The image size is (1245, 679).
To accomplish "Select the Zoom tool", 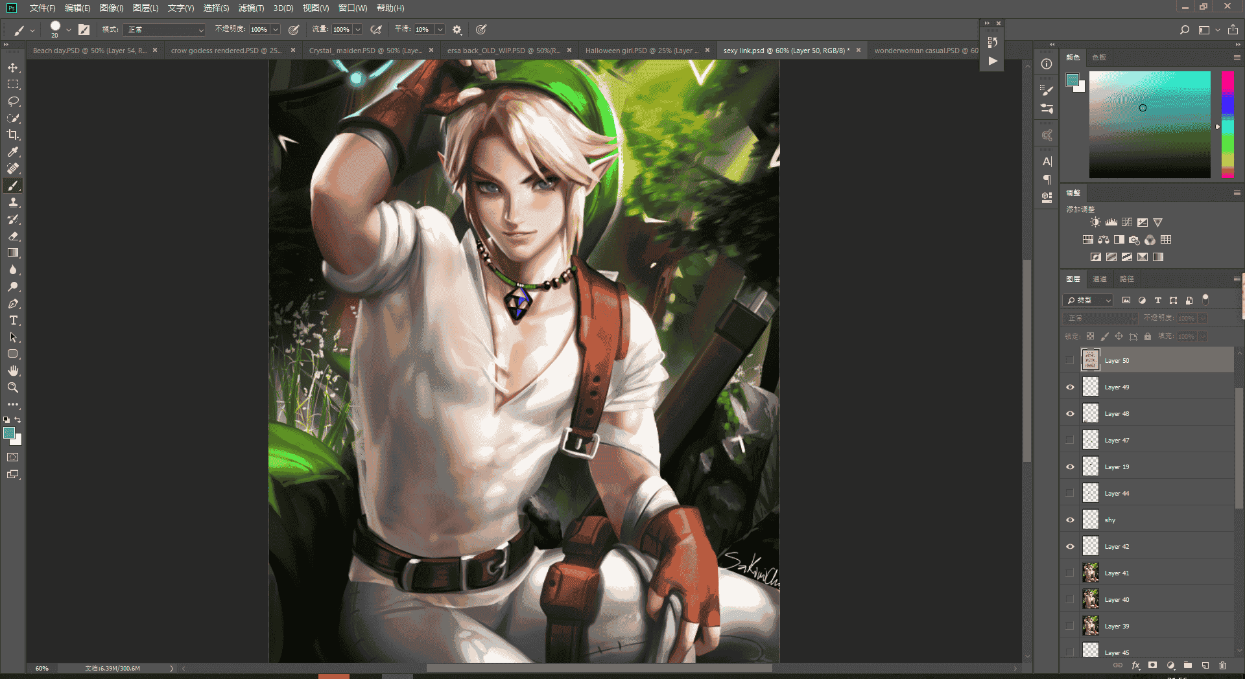I will click(13, 387).
